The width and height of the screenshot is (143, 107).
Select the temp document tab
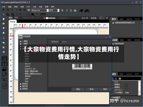[13, 22]
